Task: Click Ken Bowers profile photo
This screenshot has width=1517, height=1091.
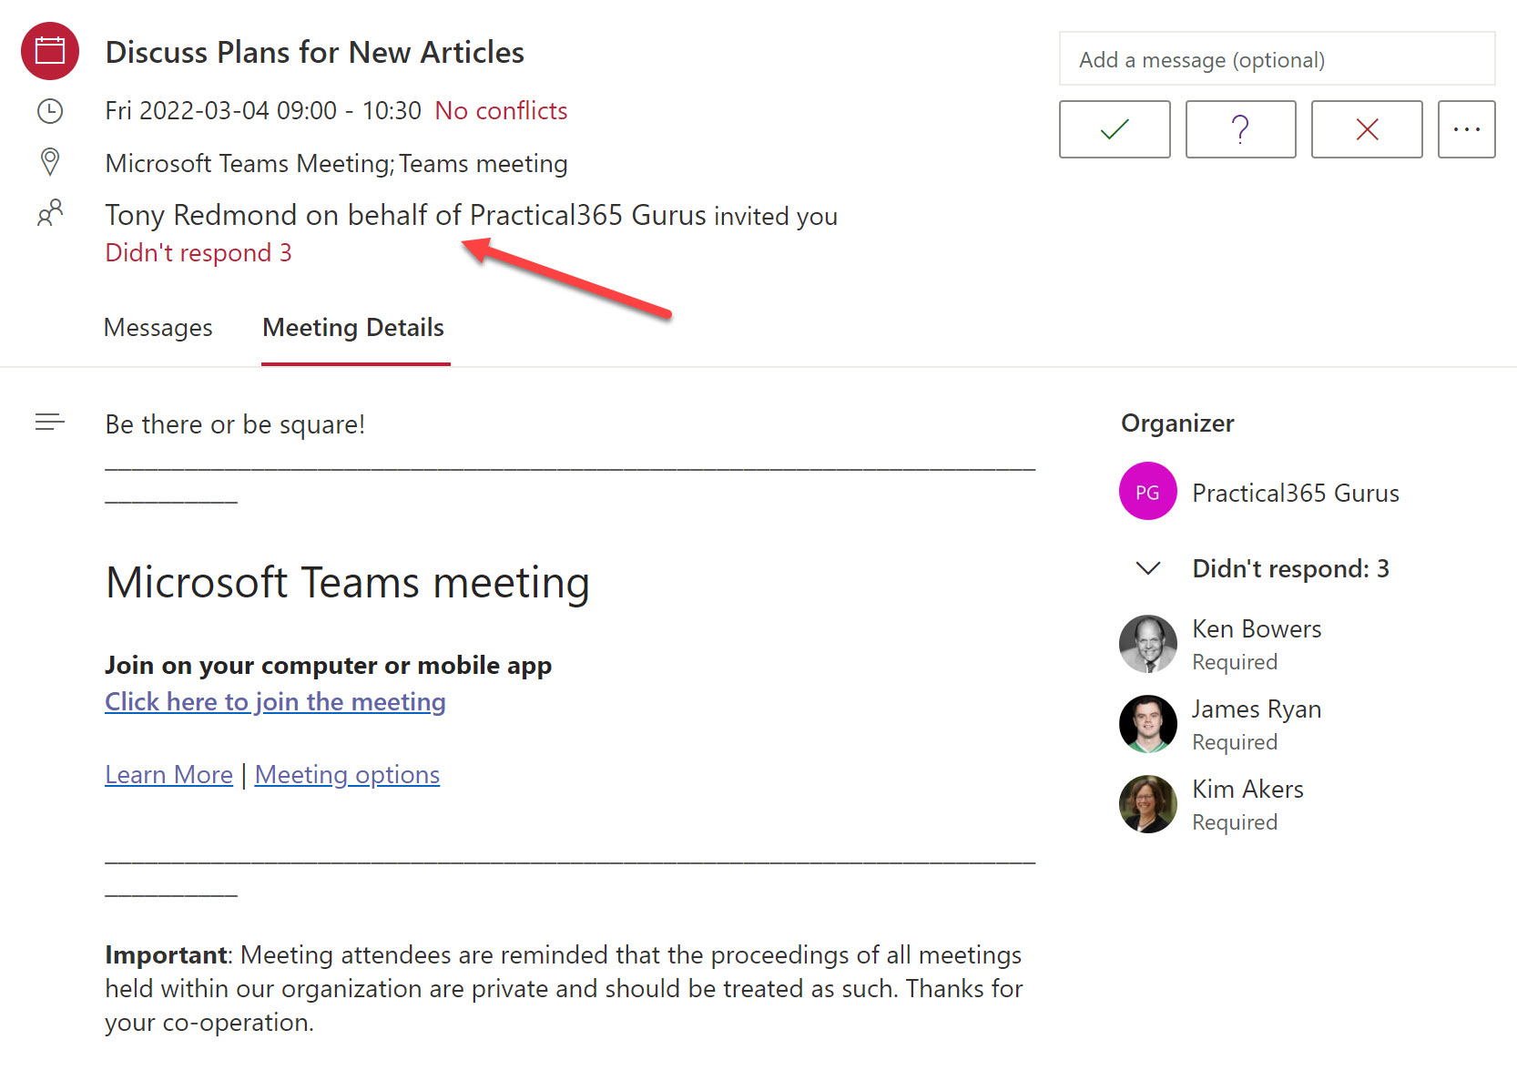Action: coord(1147,644)
